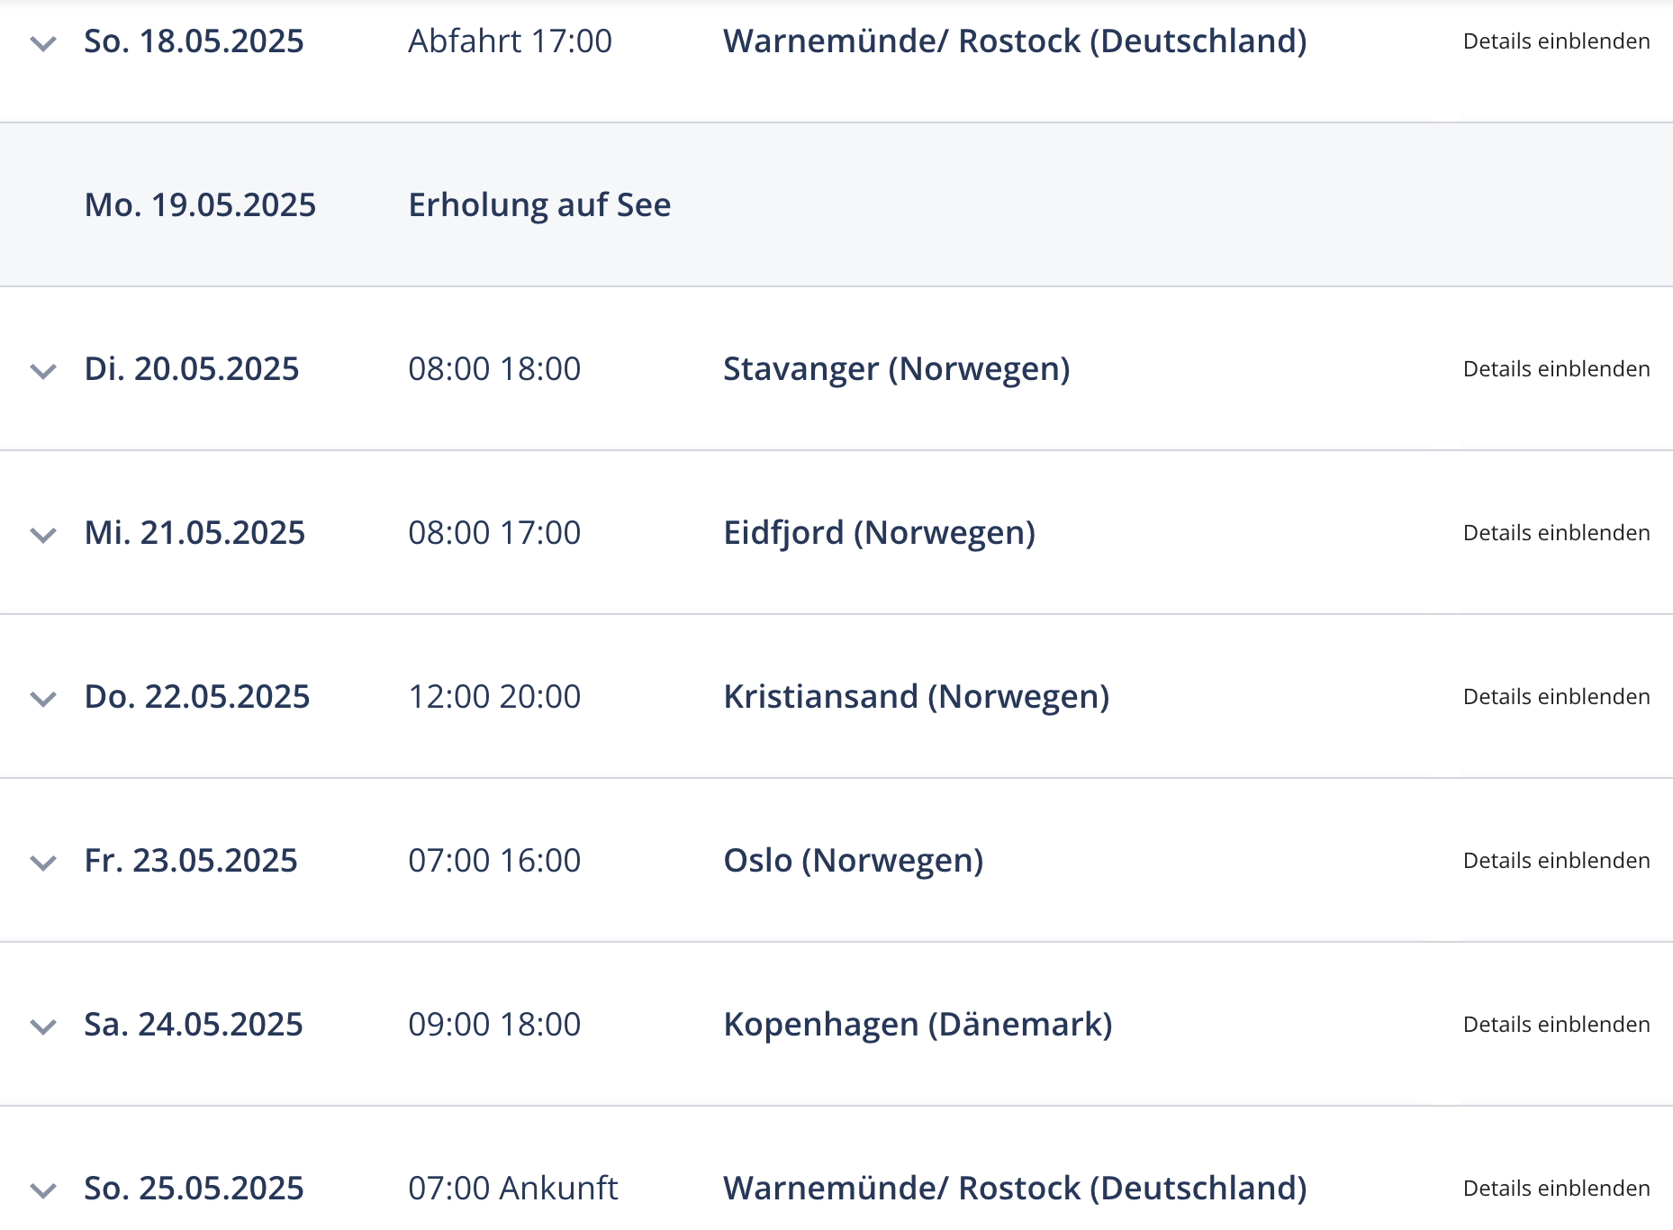Image resolution: width=1673 pixels, height=1230 pixels.
Task: Show details for Oslo (Norwegen)
Action: coord(1556,861)
